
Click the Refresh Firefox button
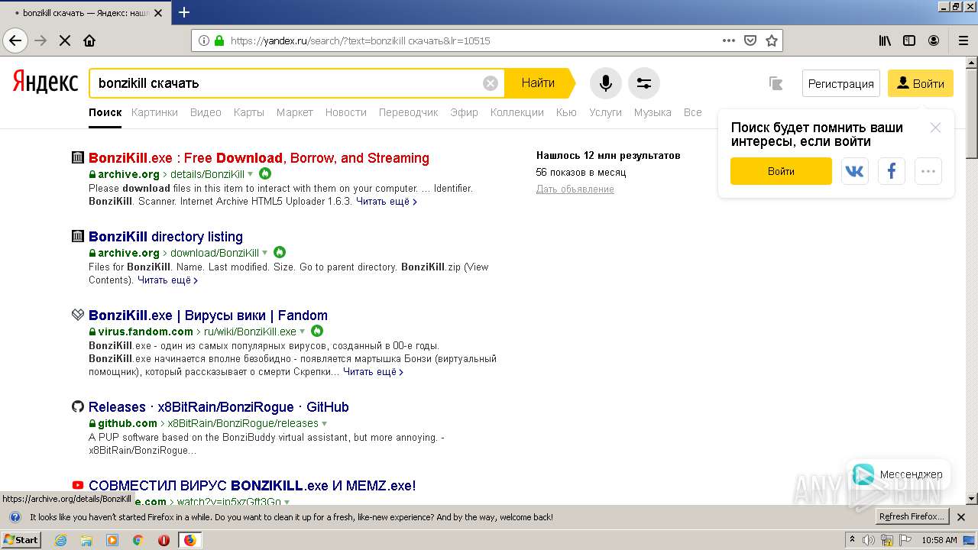click(912, 517)
